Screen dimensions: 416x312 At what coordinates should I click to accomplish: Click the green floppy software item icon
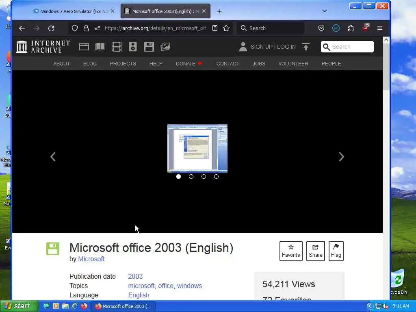click(53, 249)
